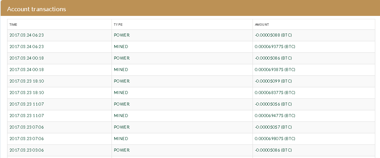The image size is (380, 158).
Task: Select amount -0.00005057 (BTC)
Action: tap(273, 127)
